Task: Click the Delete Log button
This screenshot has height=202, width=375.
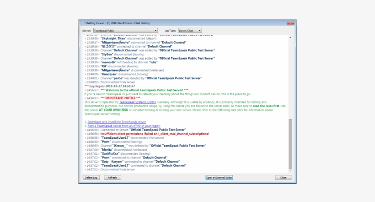Action: point(91,178)
